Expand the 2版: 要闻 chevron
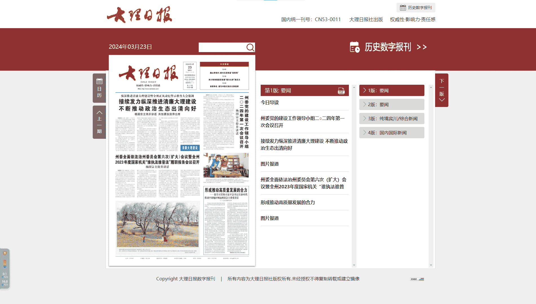The width and height of the screenshot is (536, 304). pos(365,104)
